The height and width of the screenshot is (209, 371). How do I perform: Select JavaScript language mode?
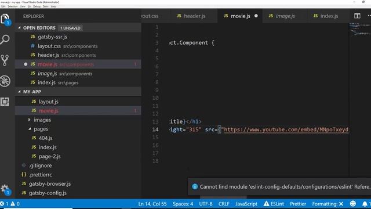click(x=246, y=204)
